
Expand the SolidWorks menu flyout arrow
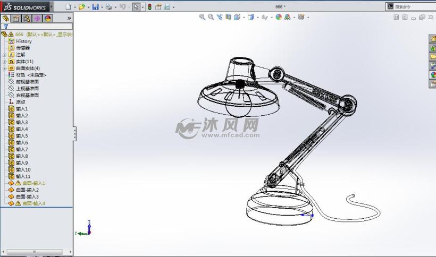click(x=52, y=7)
